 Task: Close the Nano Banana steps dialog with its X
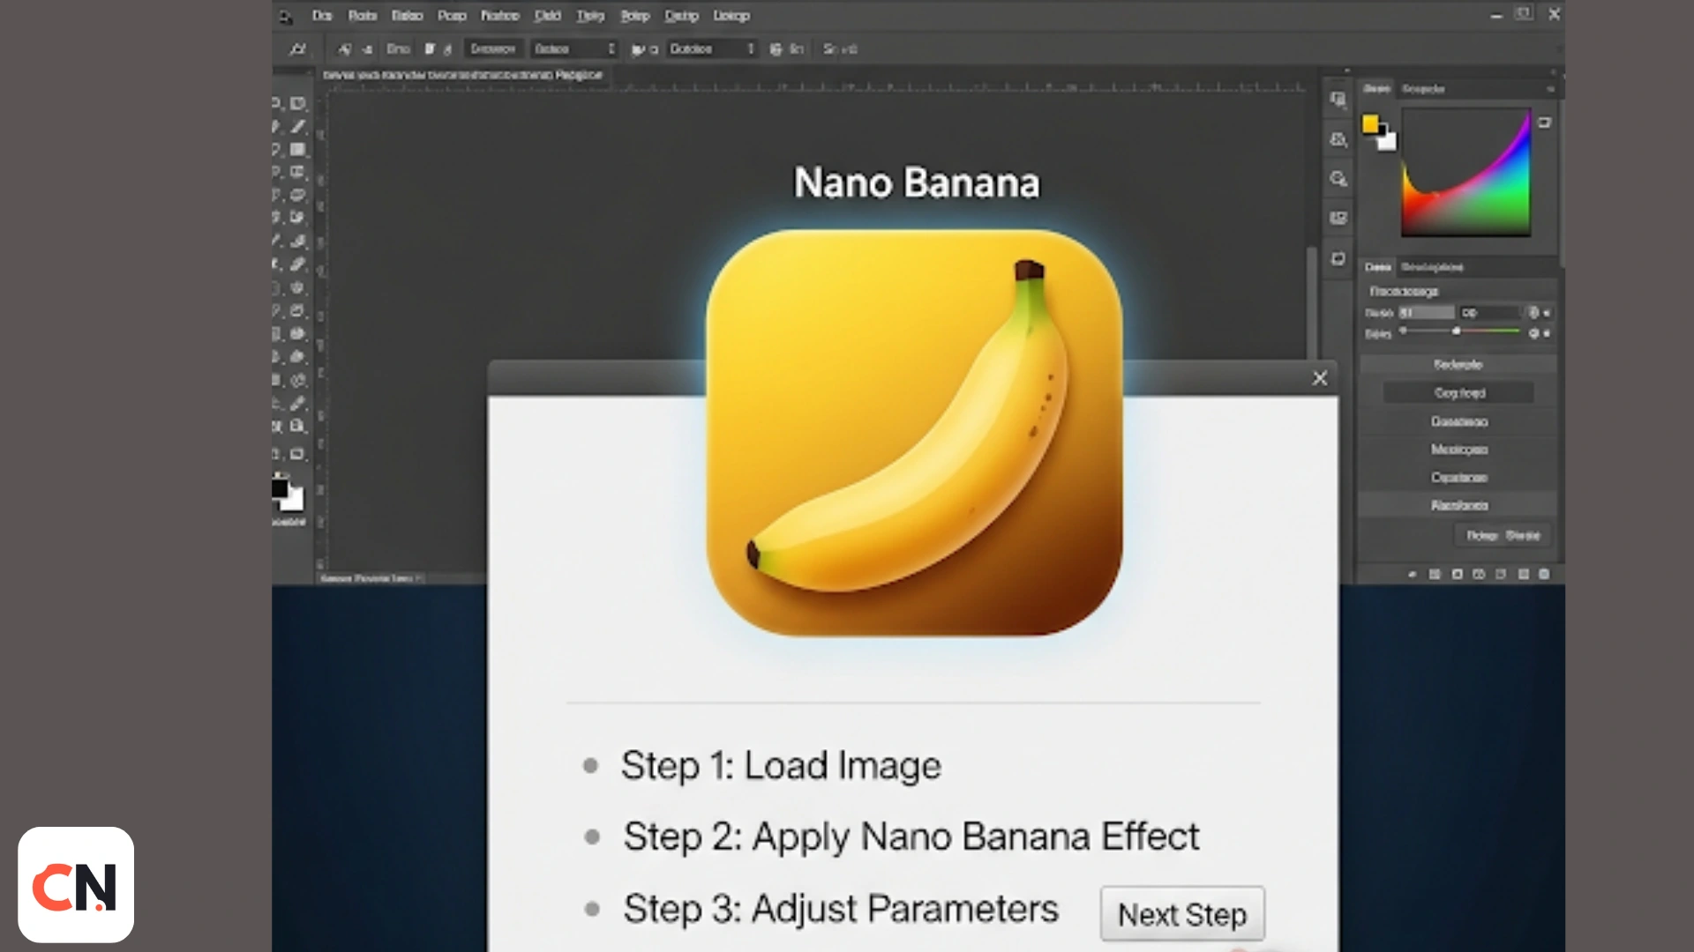click(1320, 378)
